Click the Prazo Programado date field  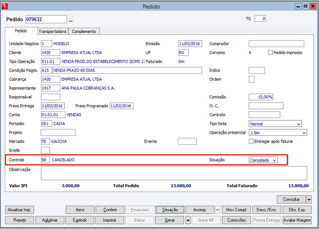coord(122,106)
